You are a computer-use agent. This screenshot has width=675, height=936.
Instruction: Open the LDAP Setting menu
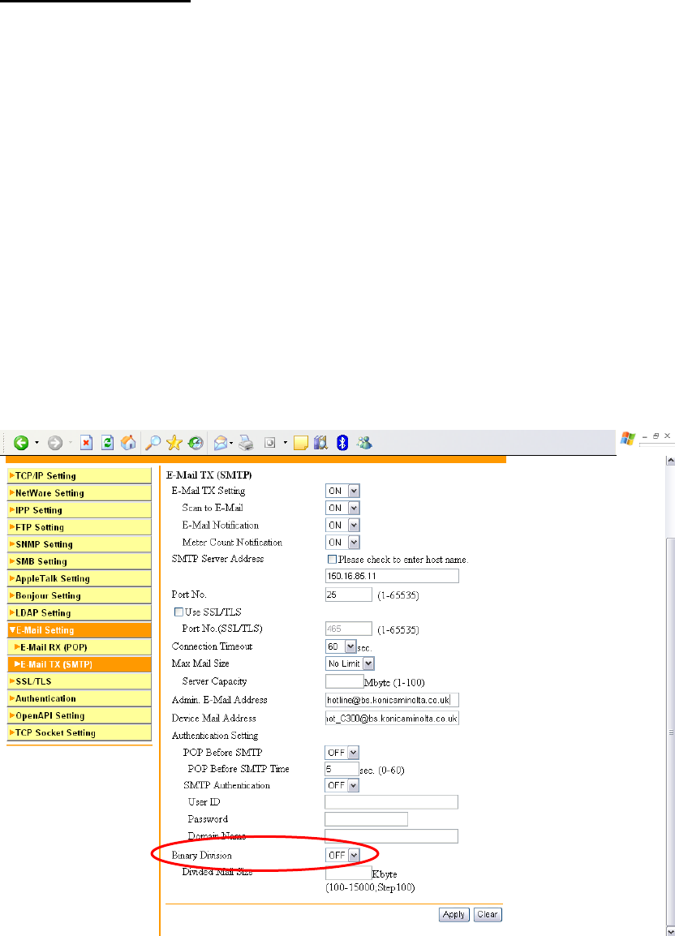(79, 613)
